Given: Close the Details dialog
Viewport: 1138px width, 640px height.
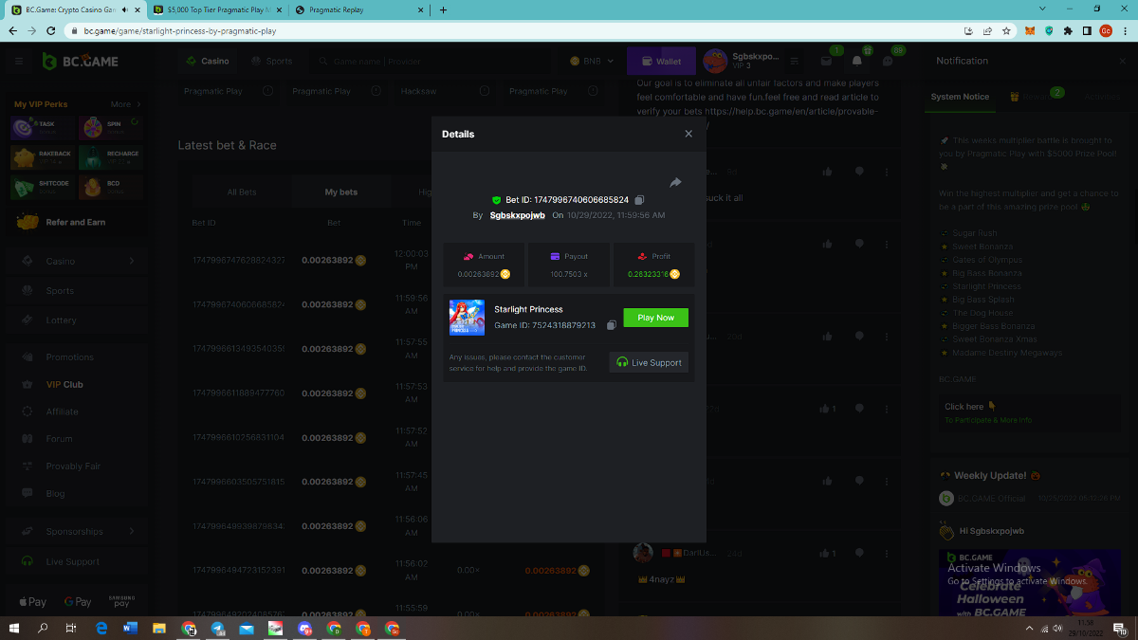Looking at the screenshot, I should click(688, 134).
